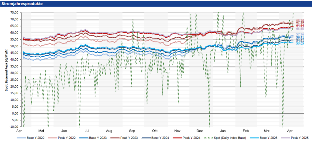Click the Sep label on the x-axis

pyautogui.click(x=132, y=131)
